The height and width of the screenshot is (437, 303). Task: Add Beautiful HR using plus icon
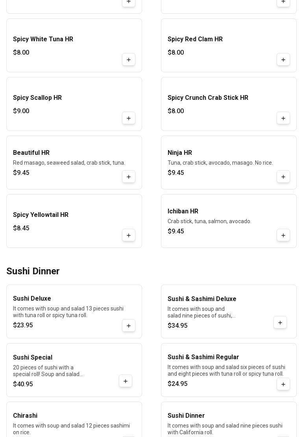coord(129,177)
